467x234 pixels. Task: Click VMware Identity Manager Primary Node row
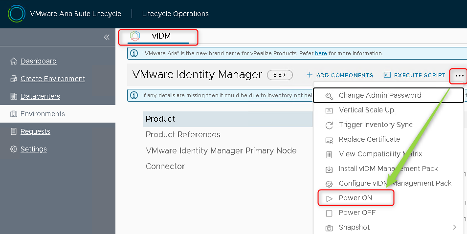click(x=221, y=150)
